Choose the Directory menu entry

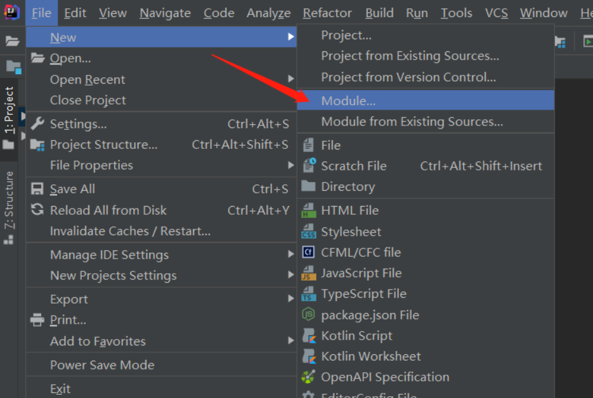click(426, 186)
